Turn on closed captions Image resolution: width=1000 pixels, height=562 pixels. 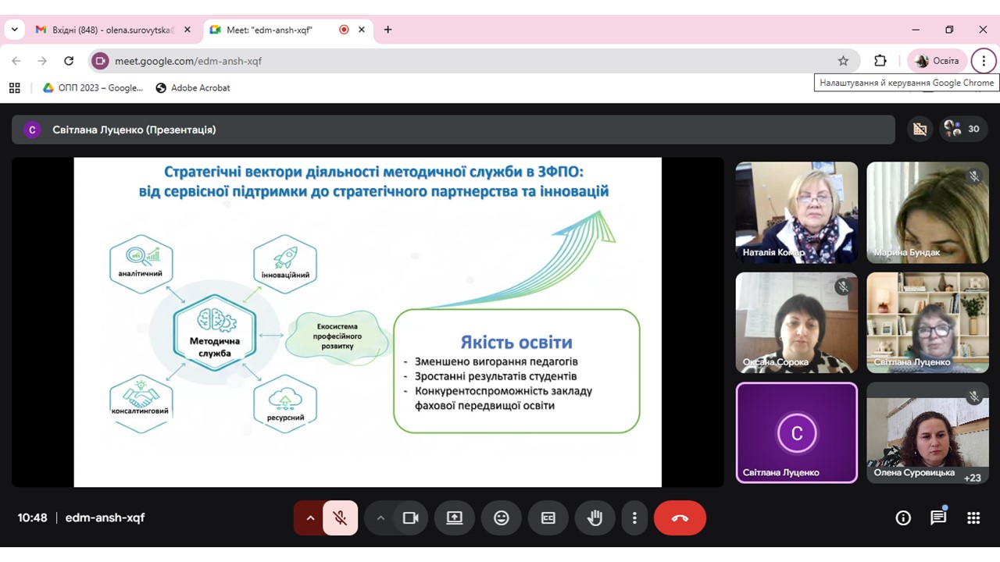point(548,518)
